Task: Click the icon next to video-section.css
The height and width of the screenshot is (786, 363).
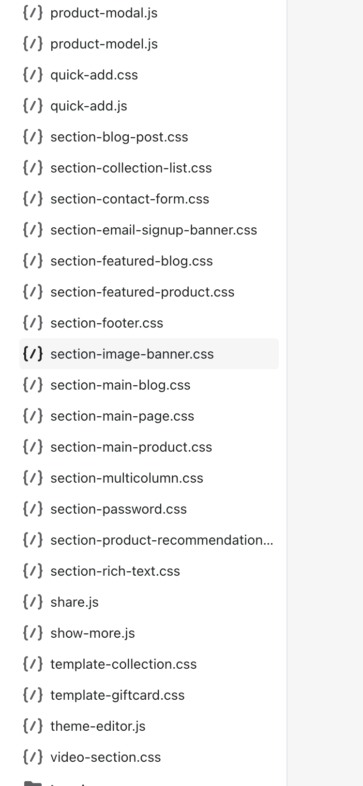Action: [33, 757]
